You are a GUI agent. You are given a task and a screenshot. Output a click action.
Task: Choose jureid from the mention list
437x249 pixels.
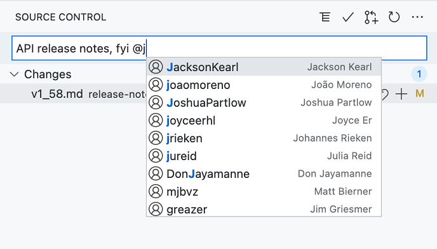(x=264, y=156)
